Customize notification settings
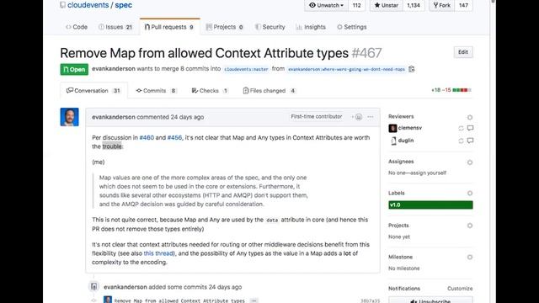The height and width of the screenshot is (303, 539). coord(460,289)
